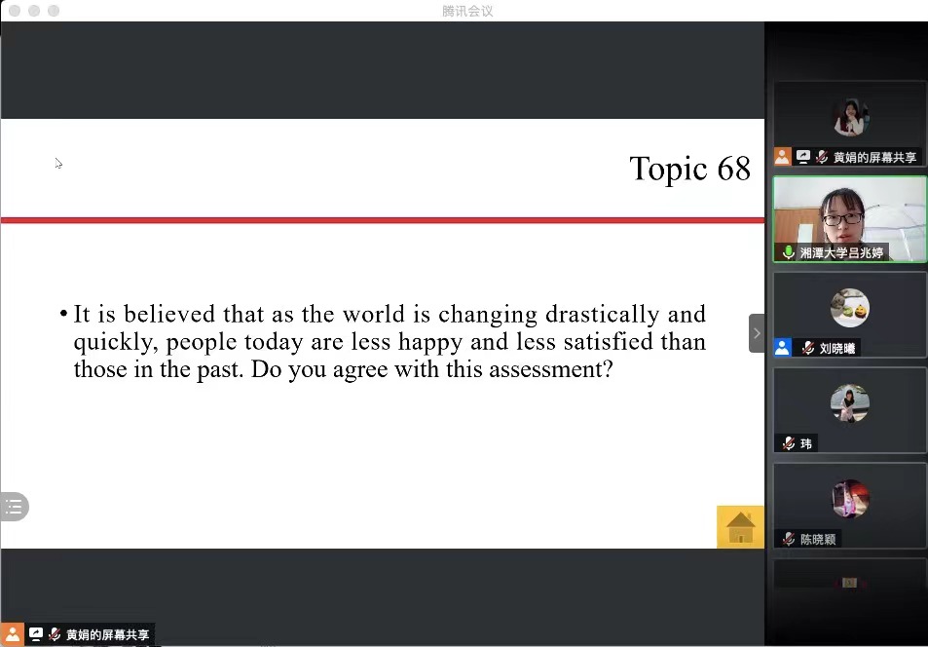
Task: Click muted mic icon beside 玮
Action: tap(788, 443)
